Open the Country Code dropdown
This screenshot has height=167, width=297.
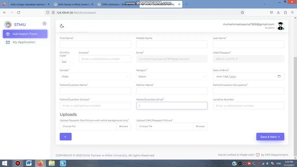point(66,62)
